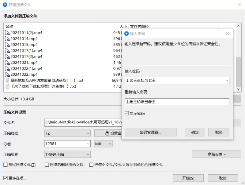Click the video icon of 20241017(1).mp4

point(7,51)
